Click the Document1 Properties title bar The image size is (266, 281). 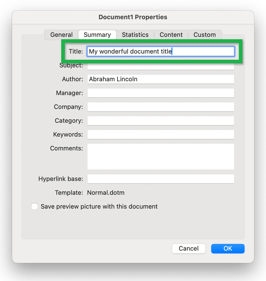click(x=133, y=17)
